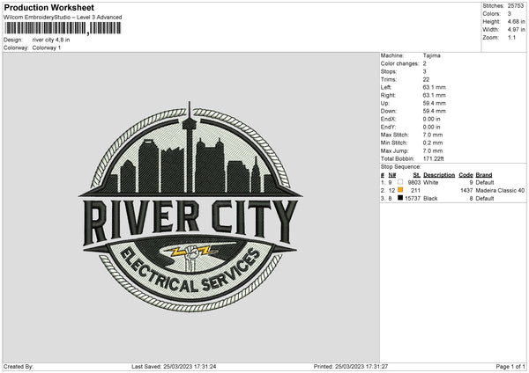This screenshot has width=529, height=373.
Task: Click the "Total Bobbin" value 171.22ft
Action: [x=436, y=156]
